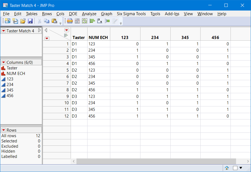Viewport: 251px width, 172px height.
Task: Open the Columns panel red triangle menu
Action: [x=4, y=62]
